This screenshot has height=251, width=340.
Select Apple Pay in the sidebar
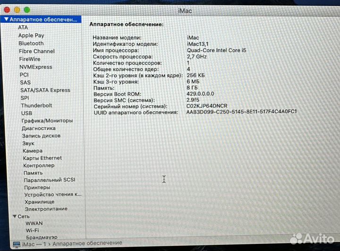[x=31, y=35]
